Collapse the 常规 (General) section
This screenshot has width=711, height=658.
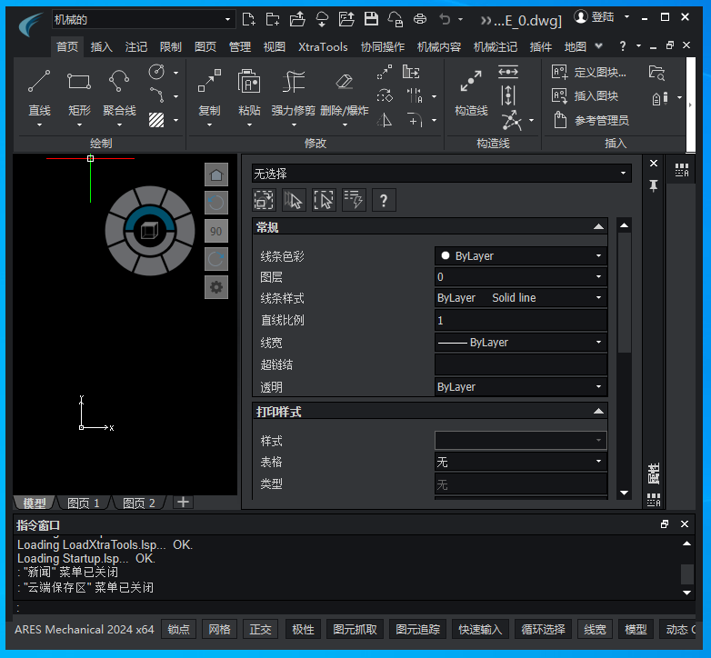point(597,227)
